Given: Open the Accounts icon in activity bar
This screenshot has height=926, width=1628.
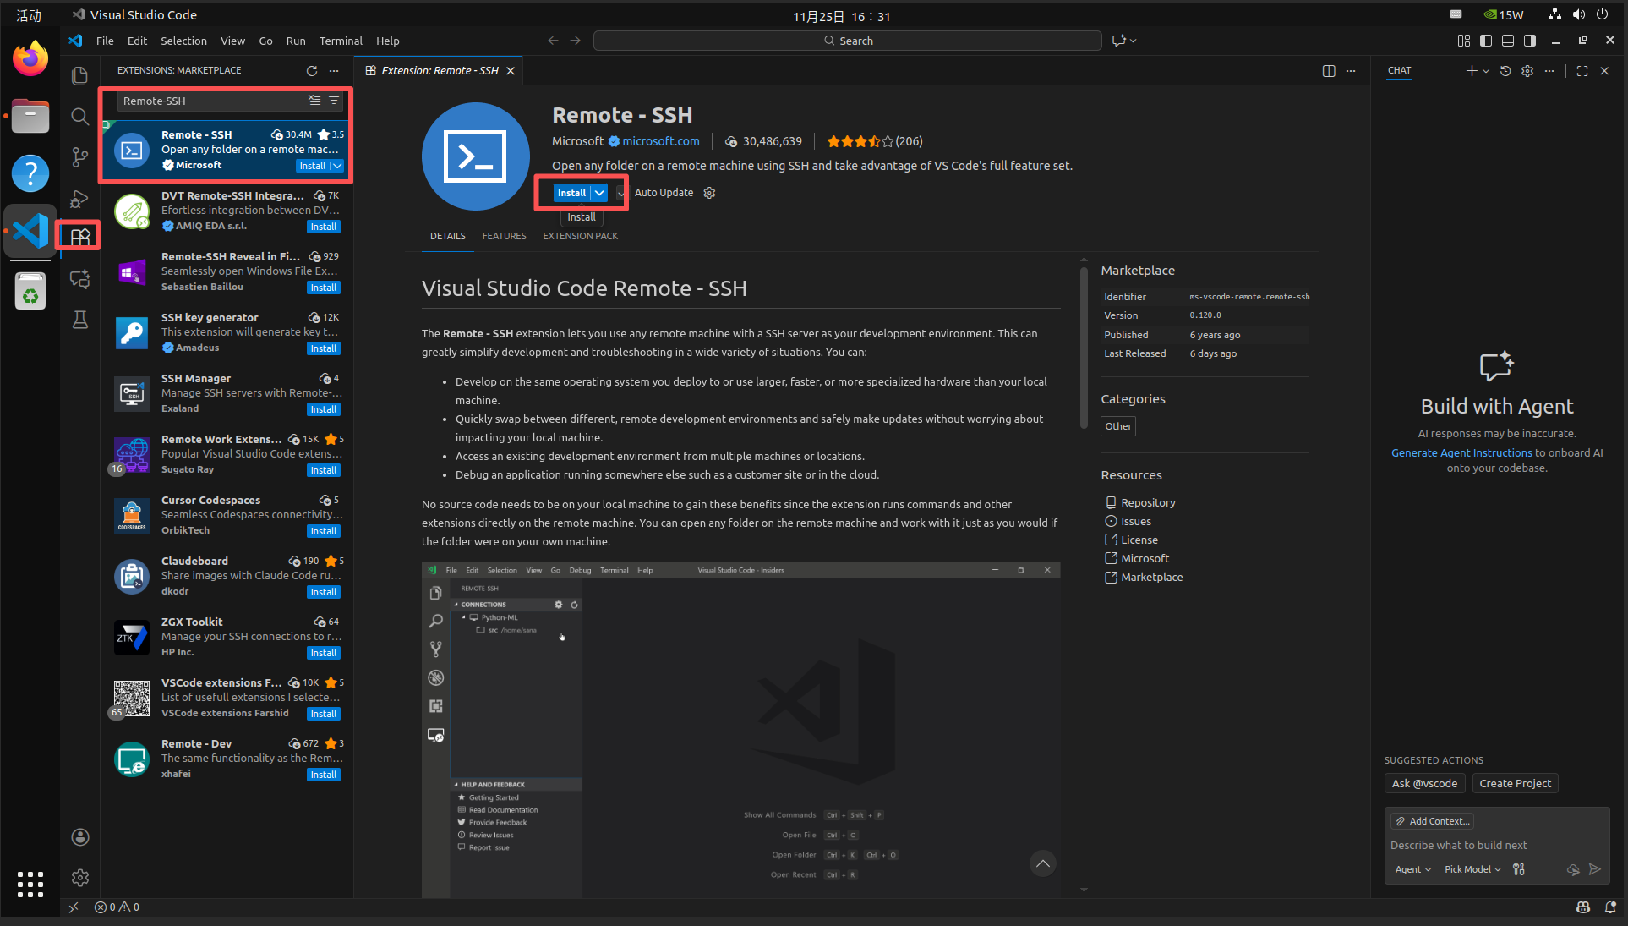Looking at the screenshot, I should tap(79, 837).
